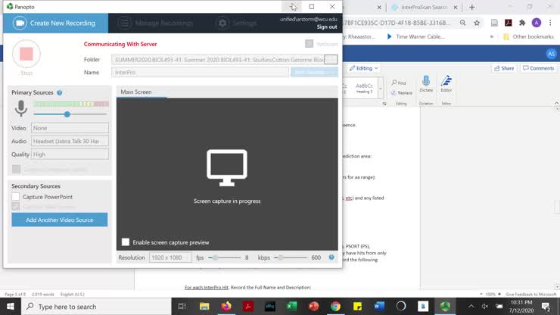
Task: Open Create New Recording tab
Action: tap(55, 23)
